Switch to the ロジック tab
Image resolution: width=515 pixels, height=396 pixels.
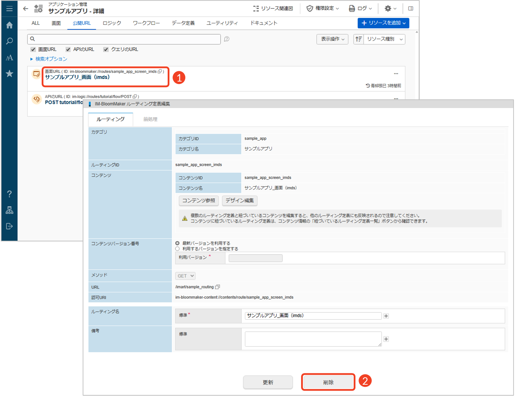112,23
